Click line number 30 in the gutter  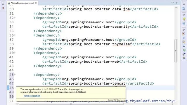point(11,9)
